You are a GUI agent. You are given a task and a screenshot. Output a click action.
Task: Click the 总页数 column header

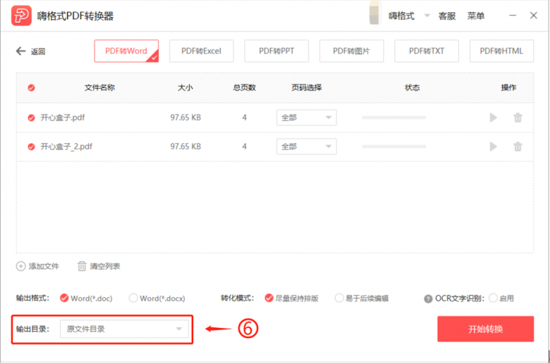tap(244, 87)
